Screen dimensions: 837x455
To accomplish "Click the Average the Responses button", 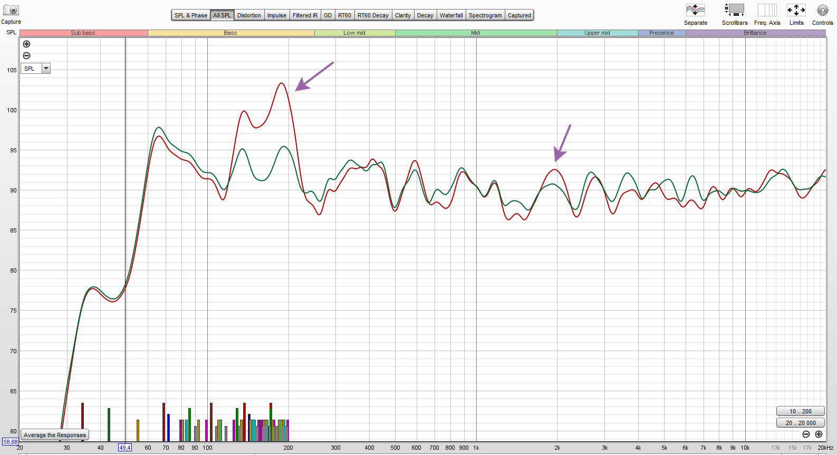I will tap(55, 435).
